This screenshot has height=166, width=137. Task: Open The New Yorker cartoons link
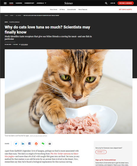(x=60, y=154)
